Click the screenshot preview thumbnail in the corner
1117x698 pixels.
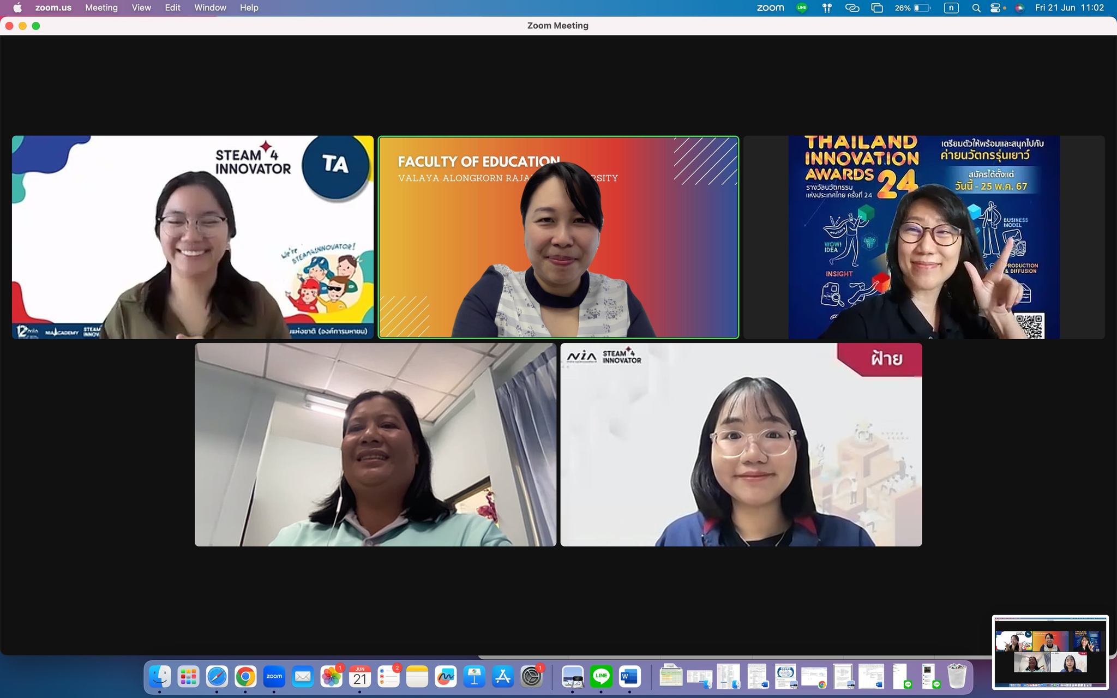(x=1050, y=652)
